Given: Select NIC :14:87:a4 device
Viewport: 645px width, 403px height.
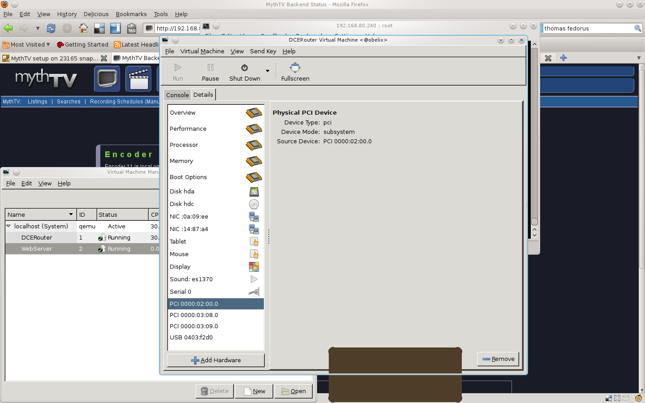Looking at the screenshot, I should [215, 229].
